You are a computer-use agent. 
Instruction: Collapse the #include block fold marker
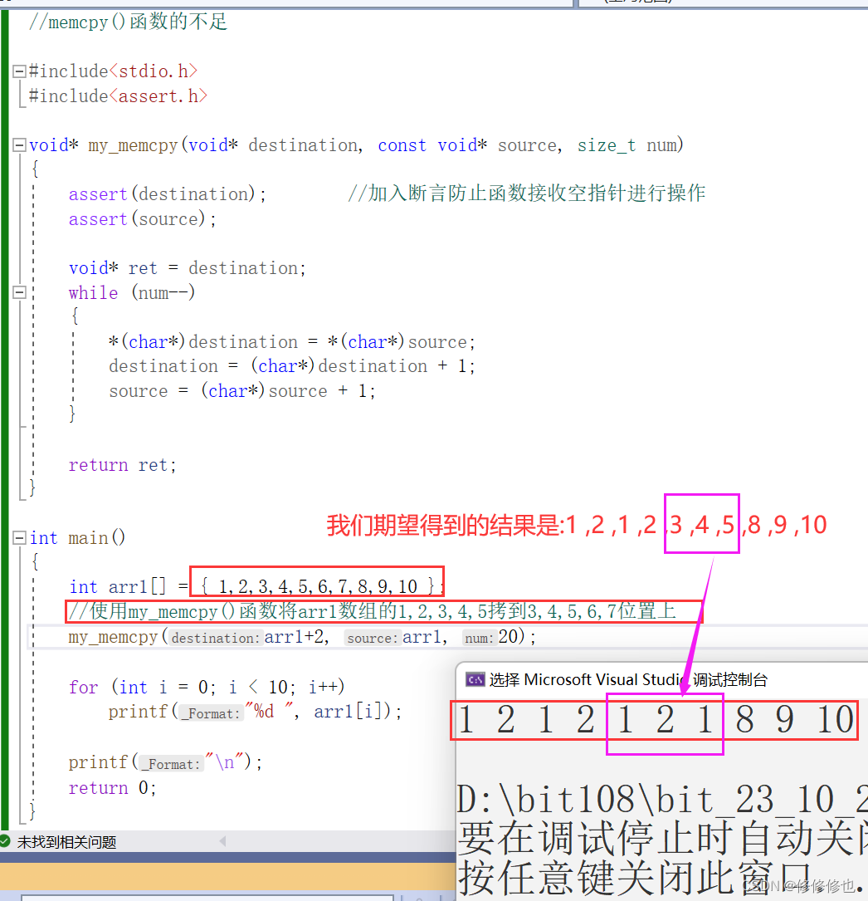click(20, 71)
